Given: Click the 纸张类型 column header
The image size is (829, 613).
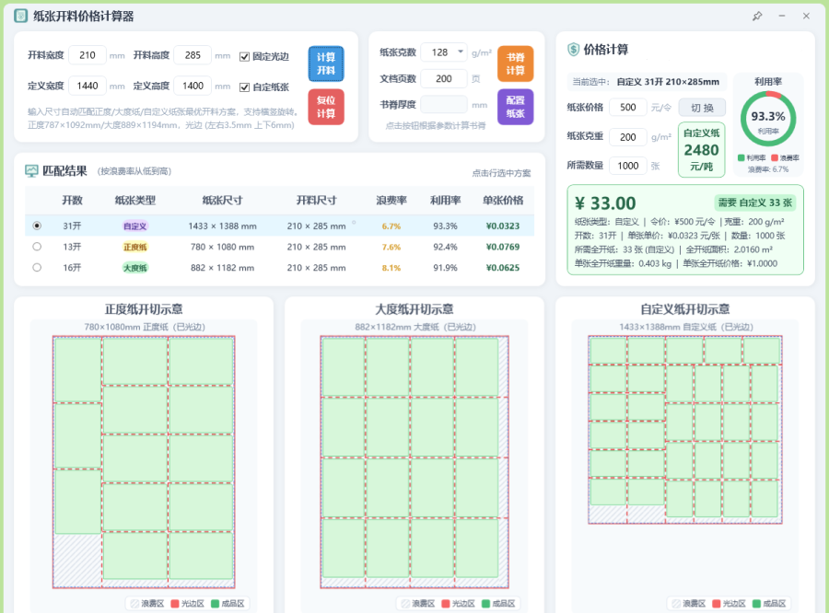Looking at the screenshot, I should (135, 201).
